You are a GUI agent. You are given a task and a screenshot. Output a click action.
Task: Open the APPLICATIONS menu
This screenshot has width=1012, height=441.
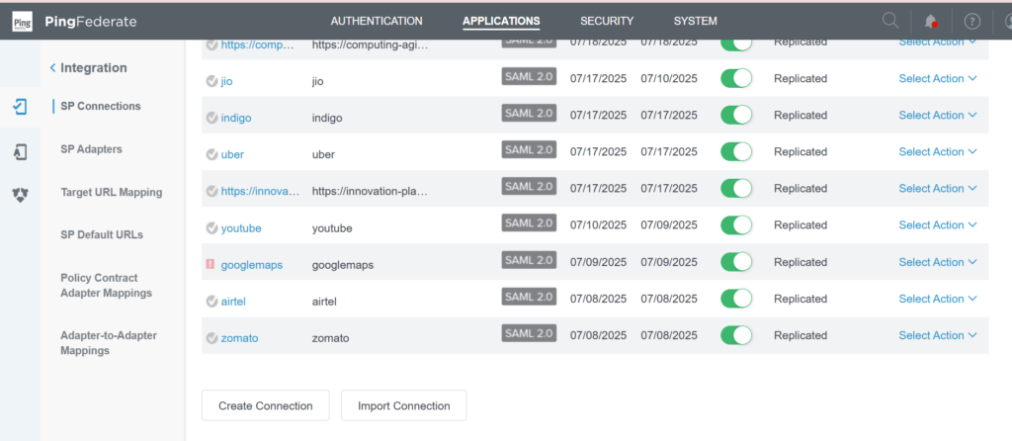[501, 21]
